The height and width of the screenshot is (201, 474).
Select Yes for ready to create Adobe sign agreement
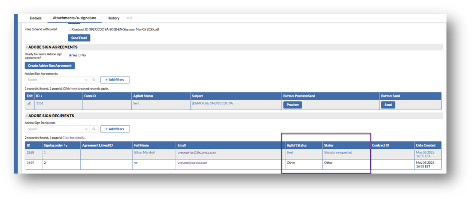point(70,55)
